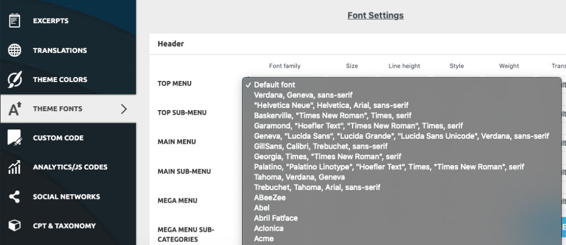Select the Theme Fonts menu item
566x245 pixels.
click(x=68, y=108)
